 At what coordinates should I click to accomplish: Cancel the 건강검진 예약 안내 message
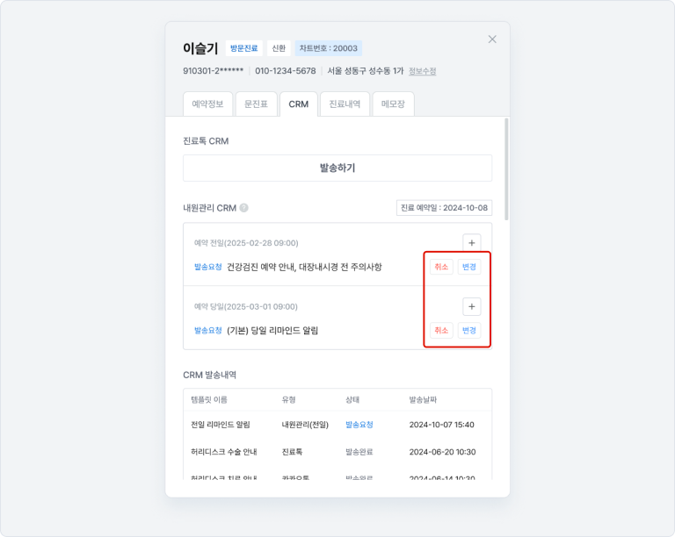point(441,267)
